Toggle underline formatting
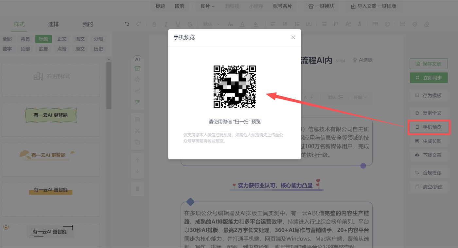 (x=178, y=24)
